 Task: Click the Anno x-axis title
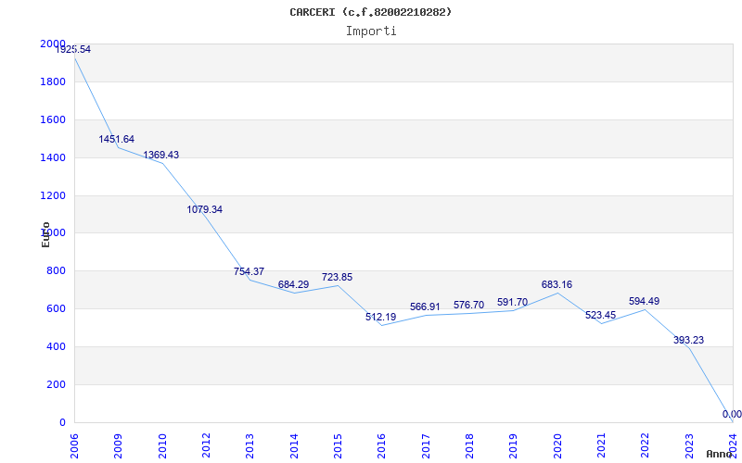tap(720, 454)
